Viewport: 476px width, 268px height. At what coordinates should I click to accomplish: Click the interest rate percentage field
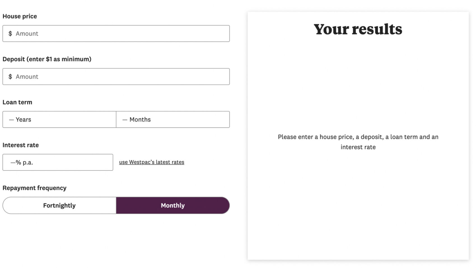[x=58, y=162]
